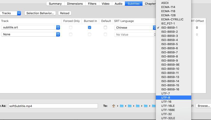Choose ISO-8859-3 encoding
This screenshot has height=120, width=211.
[x=173, y=36]
